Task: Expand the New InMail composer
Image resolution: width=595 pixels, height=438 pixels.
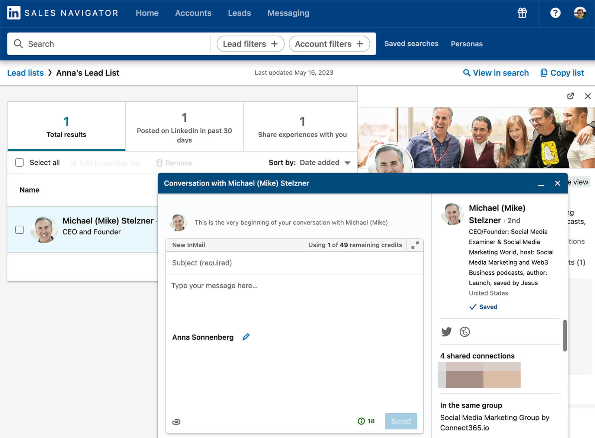Action: 415,245
